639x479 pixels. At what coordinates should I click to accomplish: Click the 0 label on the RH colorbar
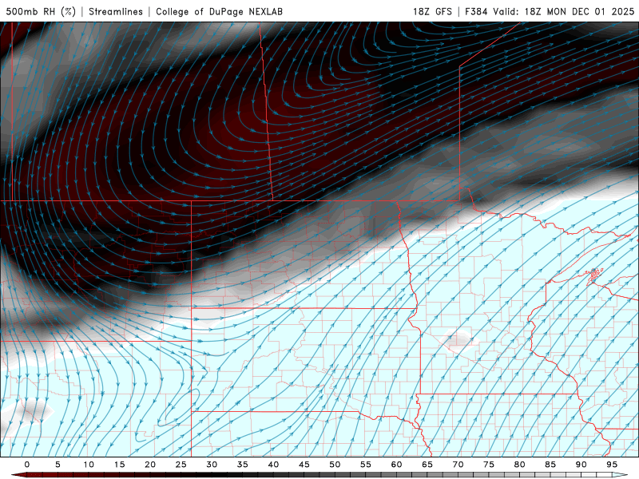[x=27, y=465]
